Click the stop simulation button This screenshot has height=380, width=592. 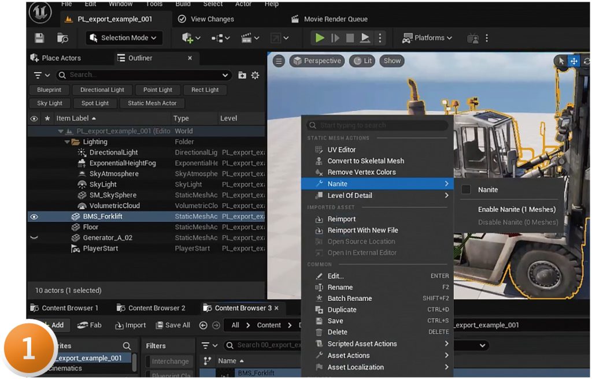pyautogui.click(x=350, y=38)
